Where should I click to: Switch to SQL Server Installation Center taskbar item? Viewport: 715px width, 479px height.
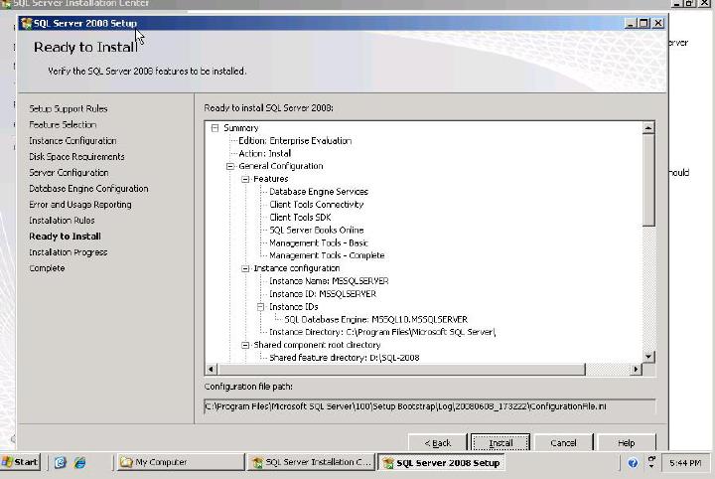[311, 462]
